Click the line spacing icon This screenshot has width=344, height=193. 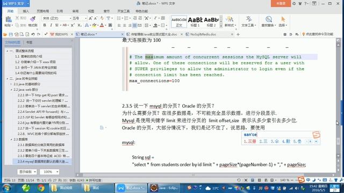147,25
